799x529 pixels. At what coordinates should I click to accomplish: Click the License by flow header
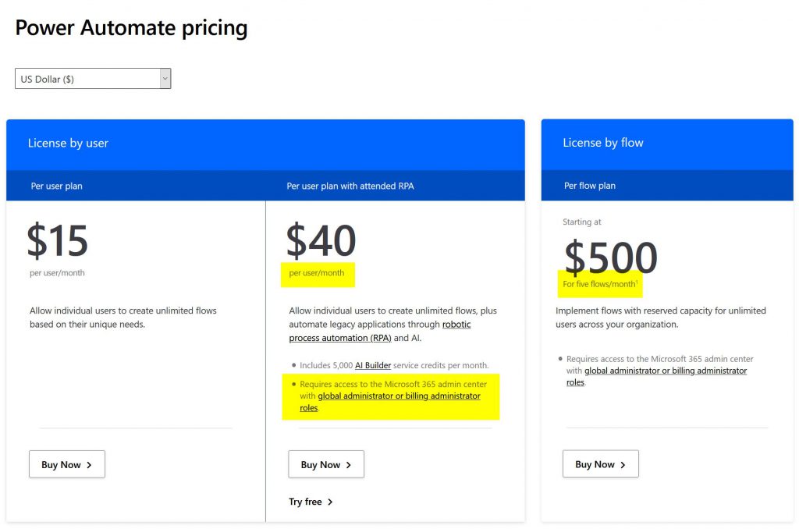click(603, 143)
